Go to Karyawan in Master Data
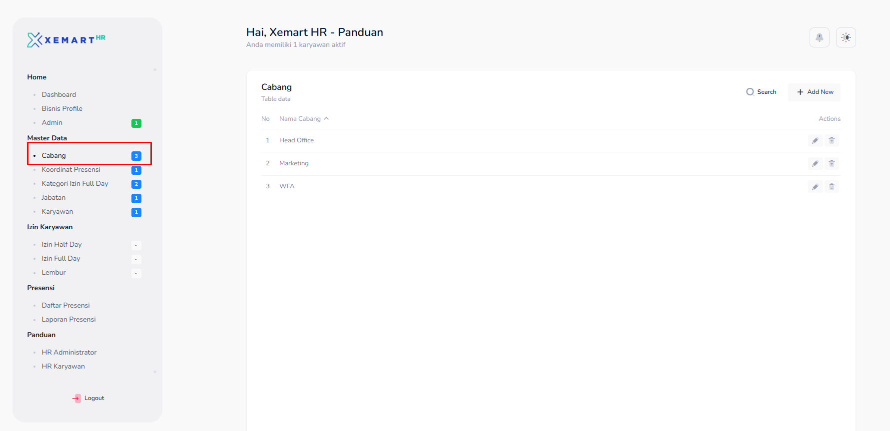 57,211
